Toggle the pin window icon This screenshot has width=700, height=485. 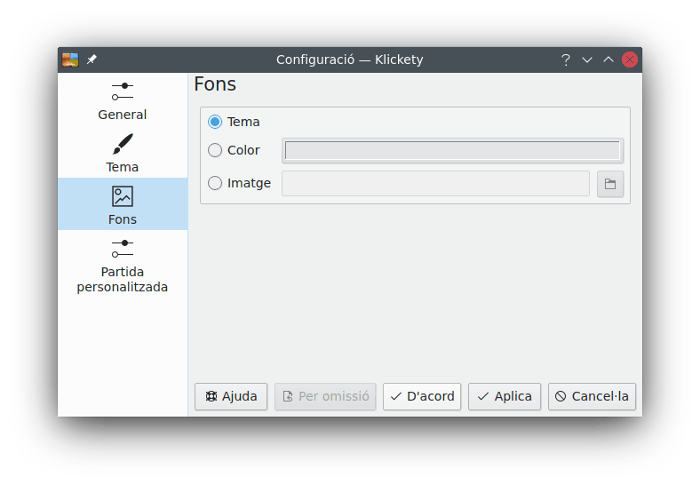pos(91,60)
